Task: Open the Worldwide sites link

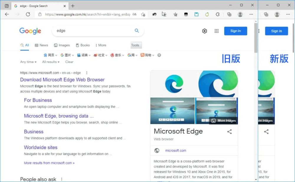Action: pyautogui.click(x=41, y=147)
